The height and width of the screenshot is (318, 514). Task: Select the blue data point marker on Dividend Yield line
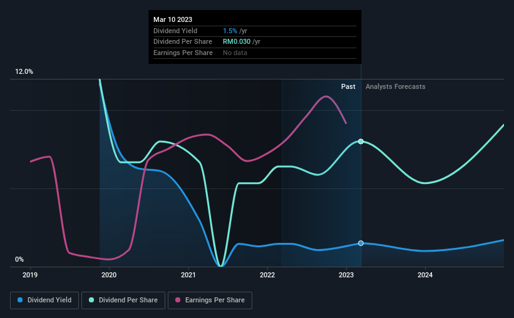[x=361, y=244]
